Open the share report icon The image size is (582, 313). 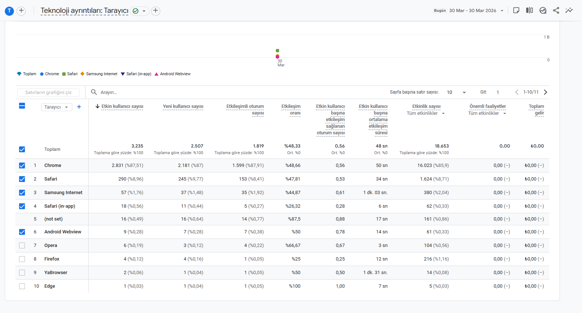pyautogui.click(x=556, y=10)
